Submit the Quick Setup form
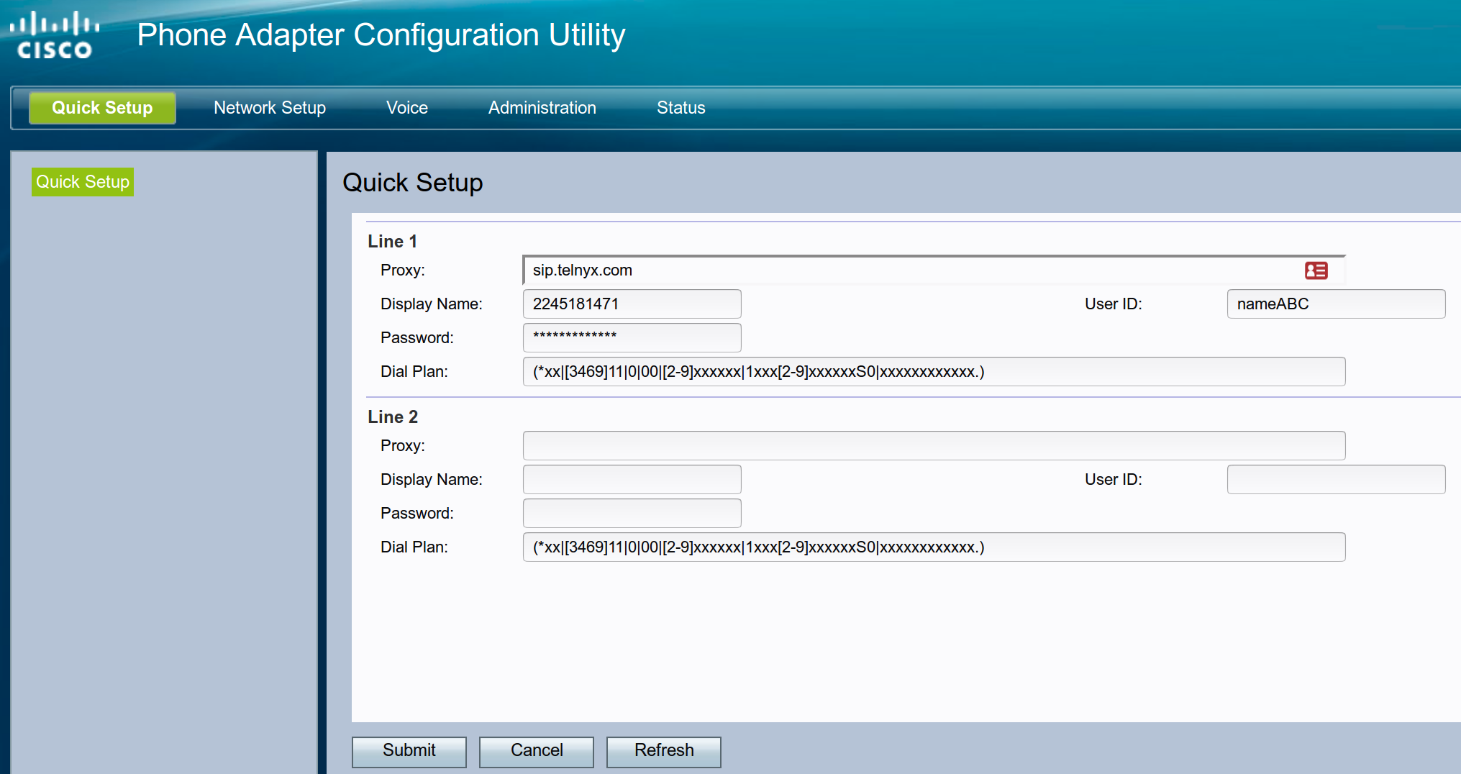Viewport: 1461px width, 774px height. pyautogui.click(x=409, y=751)
